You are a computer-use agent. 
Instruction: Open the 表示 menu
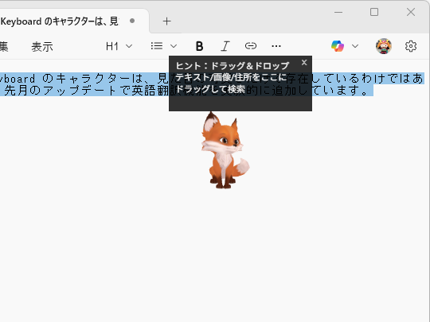[42, 47]
